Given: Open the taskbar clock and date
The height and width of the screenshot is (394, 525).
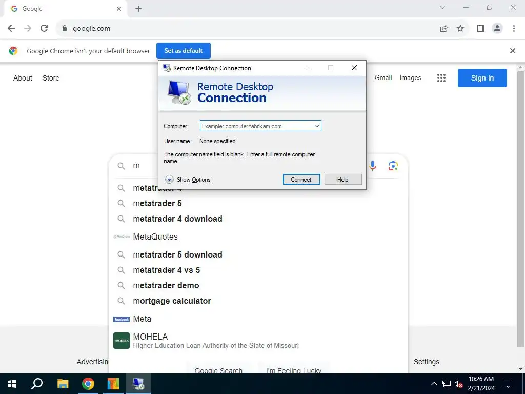Looking at the screenshot, I should click(481, 384).
